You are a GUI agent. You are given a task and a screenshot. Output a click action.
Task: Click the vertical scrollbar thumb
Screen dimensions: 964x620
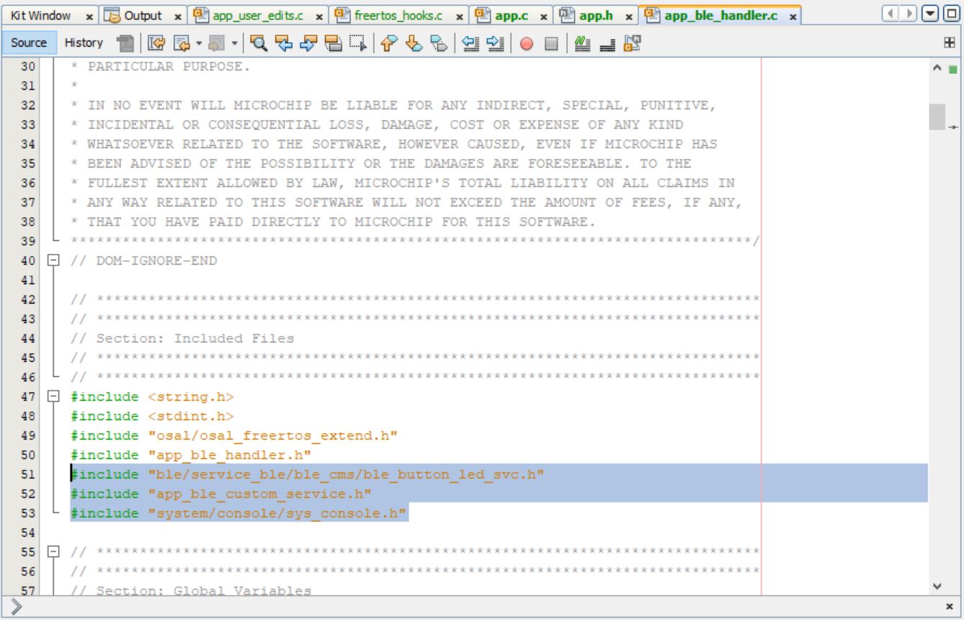point(936,117)
